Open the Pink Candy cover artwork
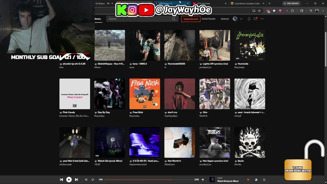 [75, 94]
